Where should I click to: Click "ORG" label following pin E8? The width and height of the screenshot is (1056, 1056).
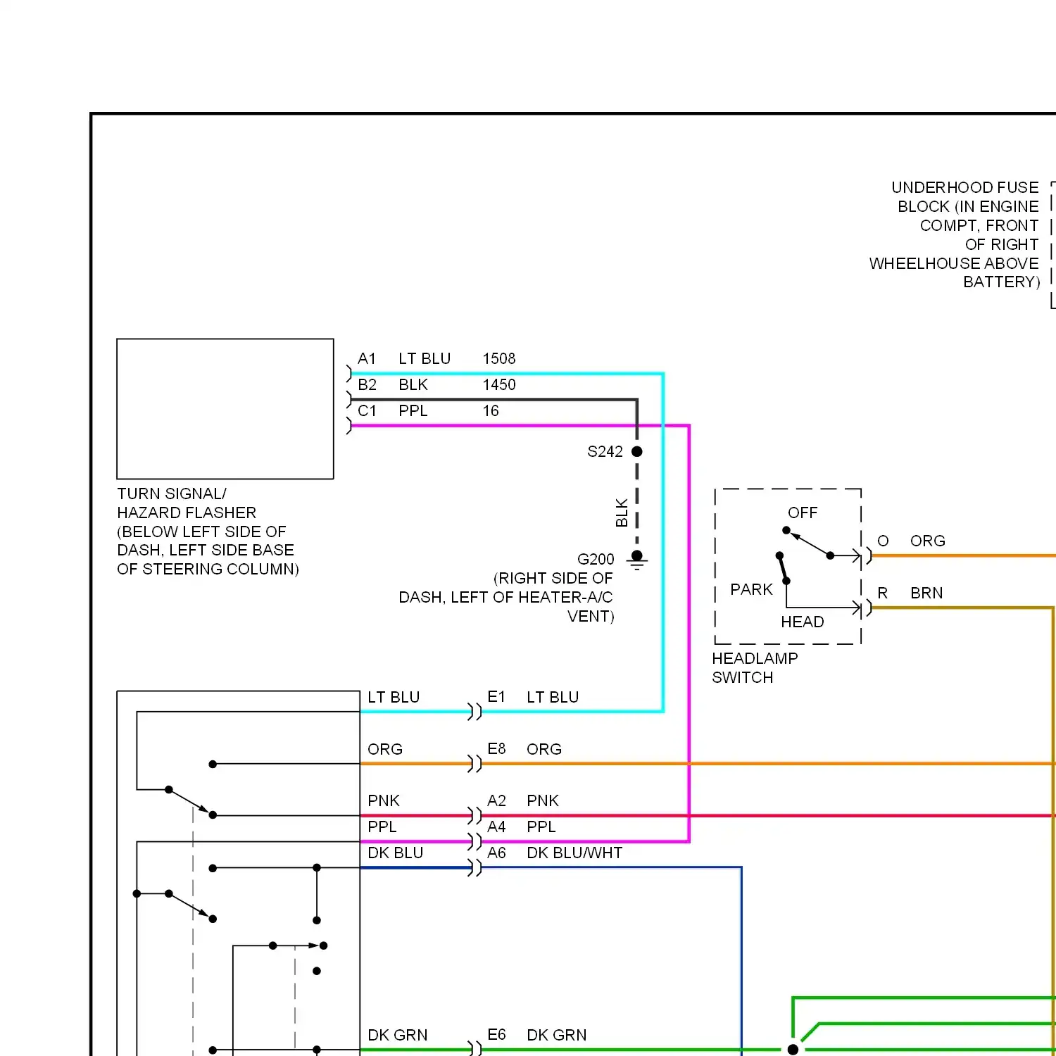coord(544,750)
